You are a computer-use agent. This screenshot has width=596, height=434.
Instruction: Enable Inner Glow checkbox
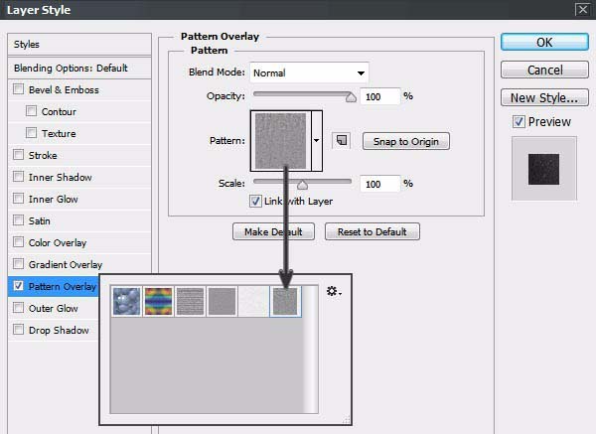[18, 199]
